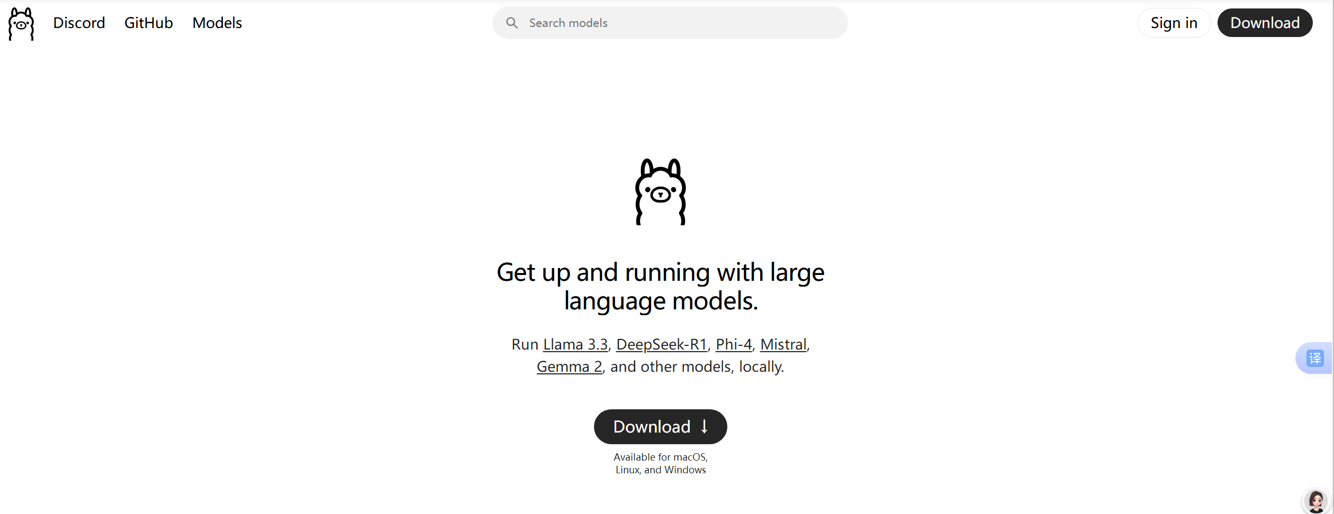Go to the Models page

[x=217, y=23]
